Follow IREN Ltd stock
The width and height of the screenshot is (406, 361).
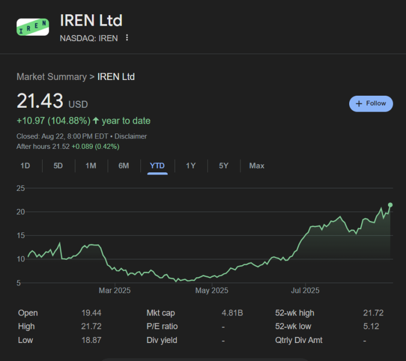tap(371, 104)
